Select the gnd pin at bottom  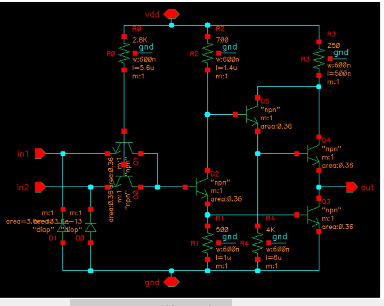(172, 282)
